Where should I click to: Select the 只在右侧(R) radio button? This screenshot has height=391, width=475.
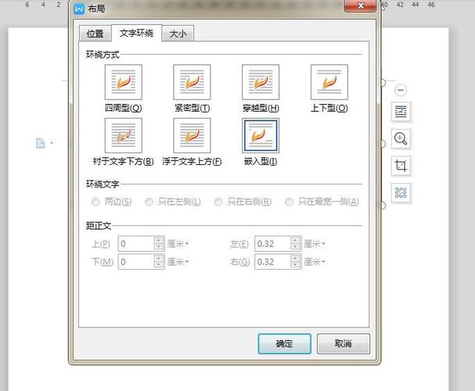[218, 202]
